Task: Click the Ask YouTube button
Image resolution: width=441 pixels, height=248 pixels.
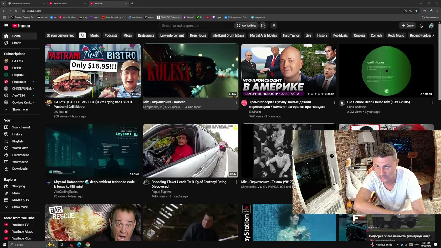Action: (x=246, y=25)
